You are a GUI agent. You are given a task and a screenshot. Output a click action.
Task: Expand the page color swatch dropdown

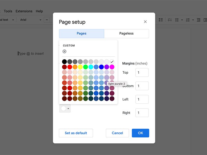[x=68, y=108]
